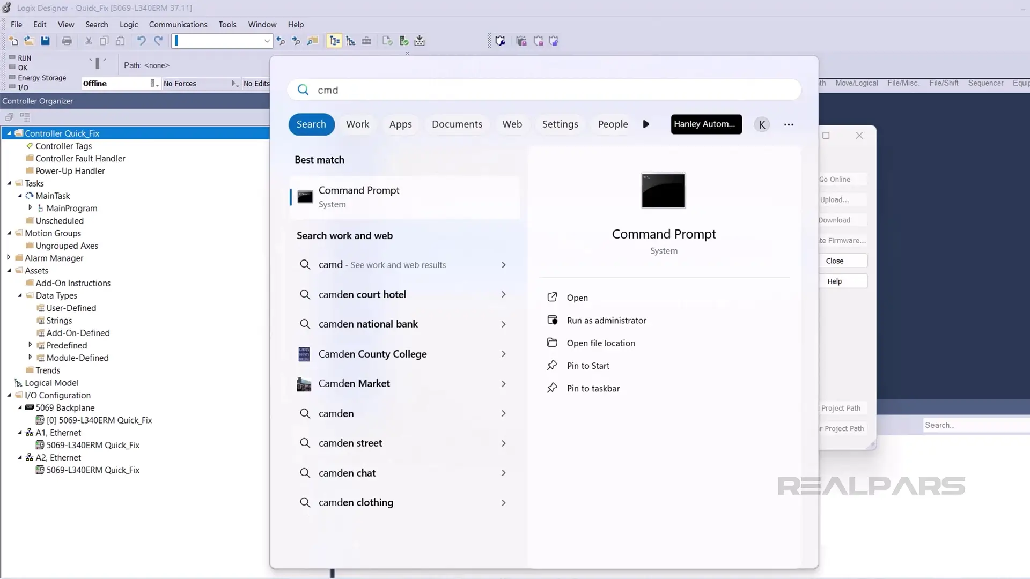Click the Verify Routine toolbar icon
Screen dimensions: 1030x579
tap(387, 41)
